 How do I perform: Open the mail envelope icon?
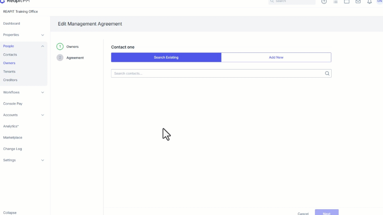point(358,2)
